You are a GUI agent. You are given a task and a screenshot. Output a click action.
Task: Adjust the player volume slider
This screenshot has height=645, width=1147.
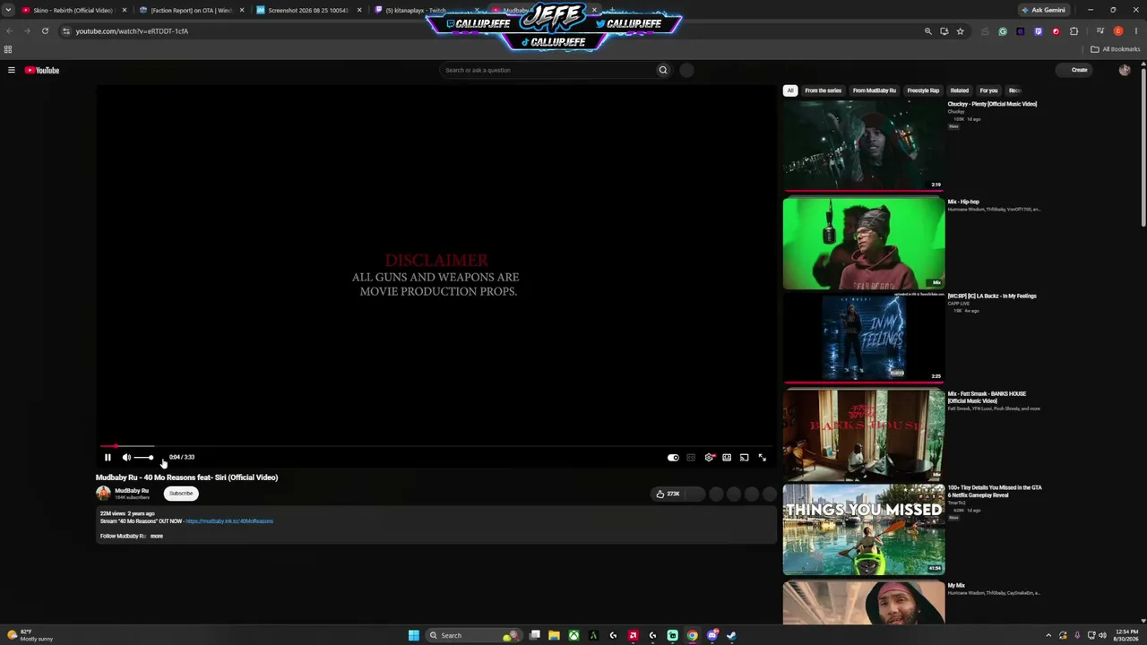(143, 457)
